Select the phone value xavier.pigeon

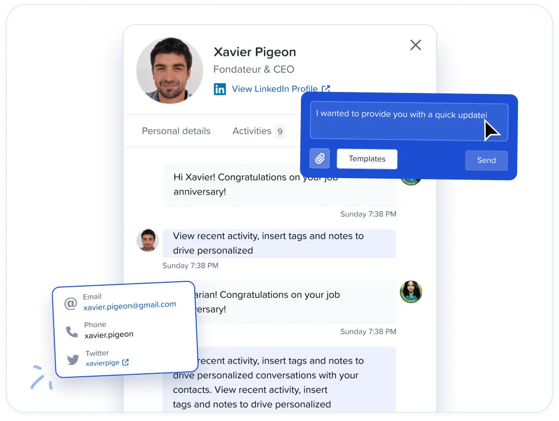(109, 334)
